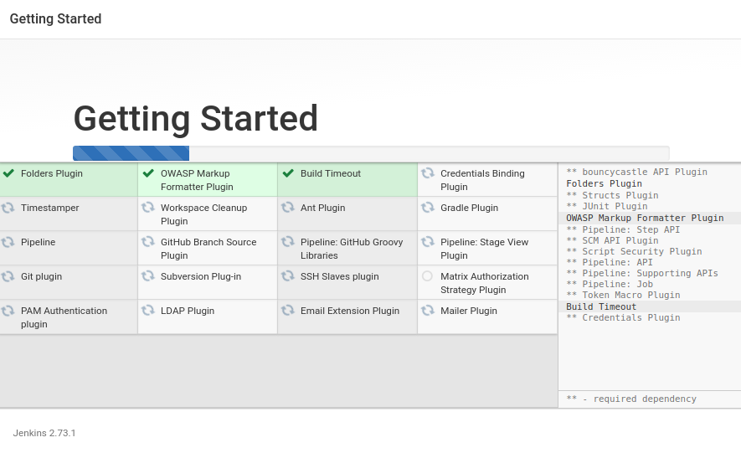
Task: Click pending icon beside Mailer Plugin
Action: point(428,311)
